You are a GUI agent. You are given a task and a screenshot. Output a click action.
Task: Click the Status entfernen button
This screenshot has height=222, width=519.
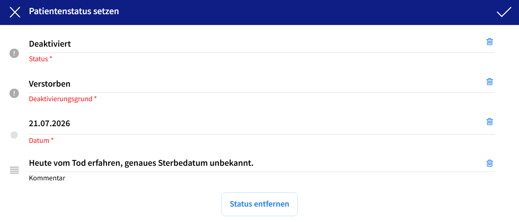pos(259,204)
